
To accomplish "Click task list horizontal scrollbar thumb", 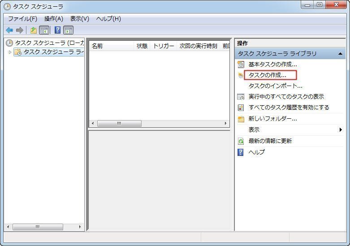I will pos(119,123).
